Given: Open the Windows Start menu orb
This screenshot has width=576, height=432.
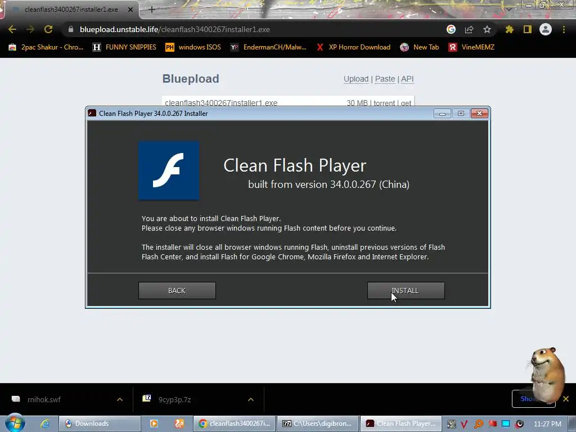Looking at the screenshot, I should point(15,423).
